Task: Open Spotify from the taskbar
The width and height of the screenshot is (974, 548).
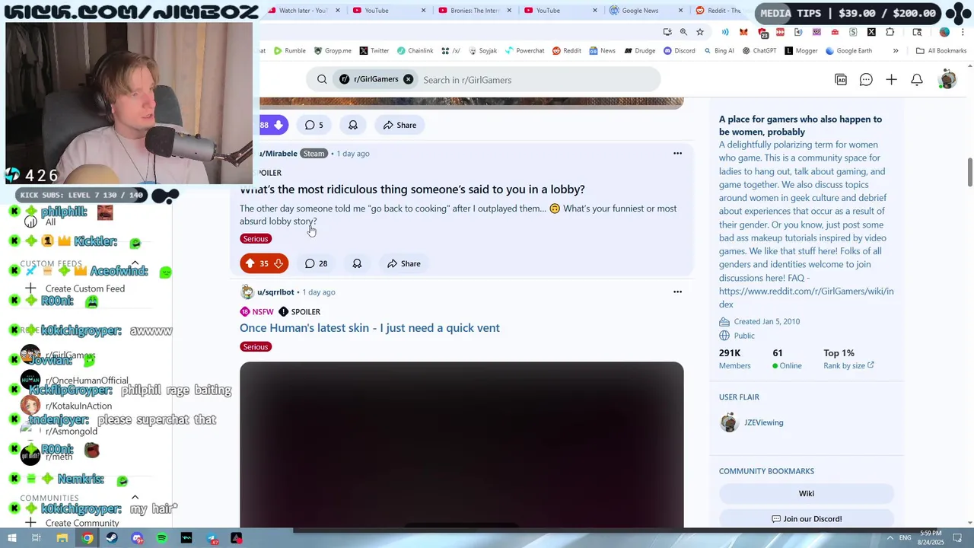Action: pyautogui.click(x=162, y=538)
